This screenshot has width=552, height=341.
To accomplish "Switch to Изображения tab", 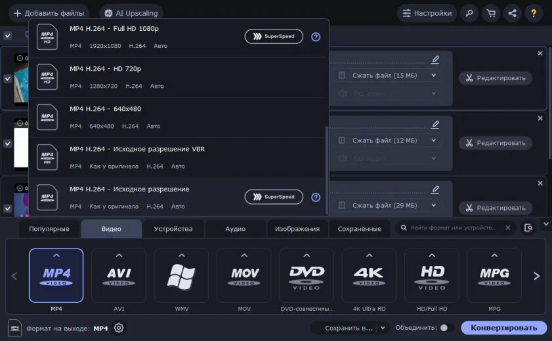I will pyautogui.click(x=297, y=229).
